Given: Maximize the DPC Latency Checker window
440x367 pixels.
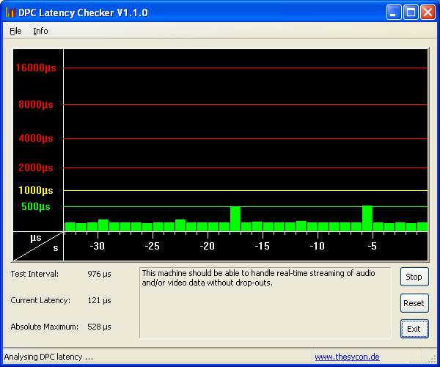Looking at the screenshot, I should click(411, 12).
